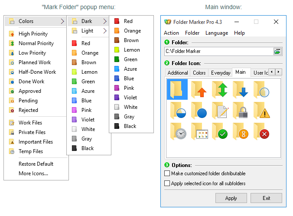
Task: Switch to the User Icons tab
Action: [260, 73]
